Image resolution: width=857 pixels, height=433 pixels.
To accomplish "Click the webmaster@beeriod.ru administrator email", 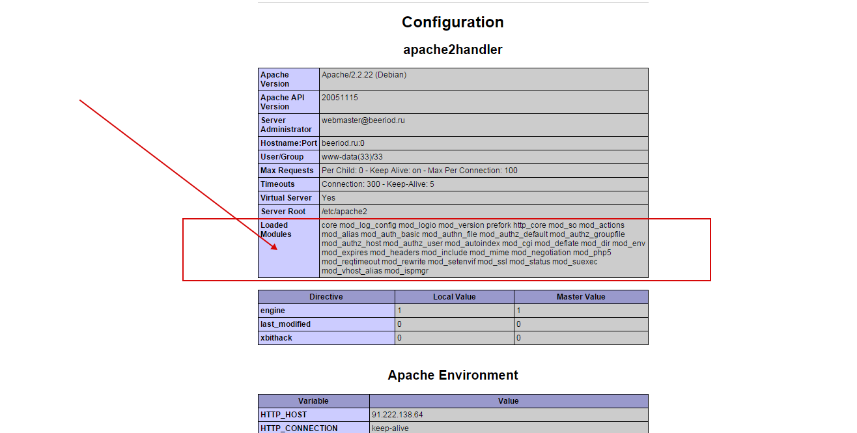I will pos(363,120).
